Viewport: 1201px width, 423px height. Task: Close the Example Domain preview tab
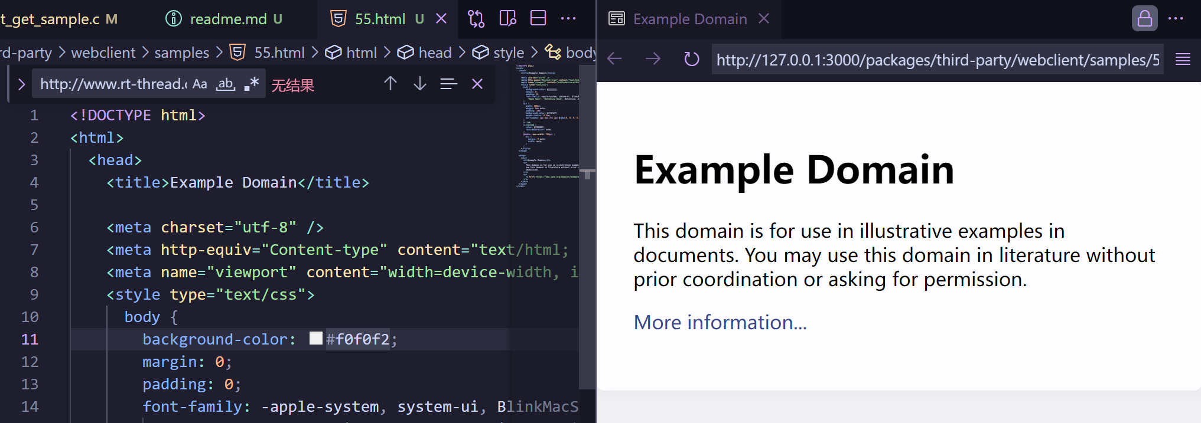764,19
